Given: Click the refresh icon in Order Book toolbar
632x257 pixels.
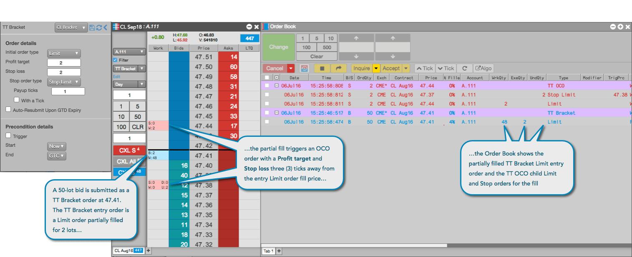Looking at the screenshot, I should pos(464,68).
